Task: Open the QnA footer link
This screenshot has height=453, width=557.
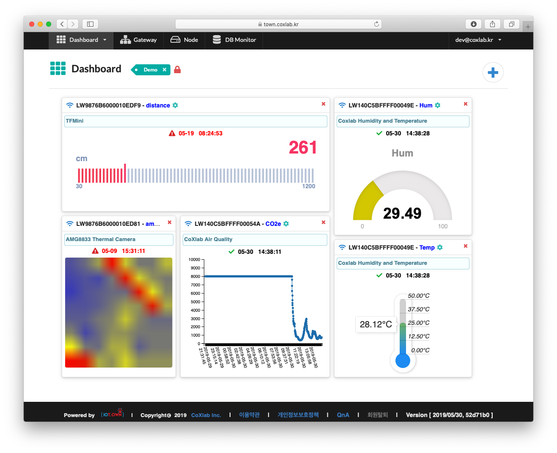Action: 343,415
